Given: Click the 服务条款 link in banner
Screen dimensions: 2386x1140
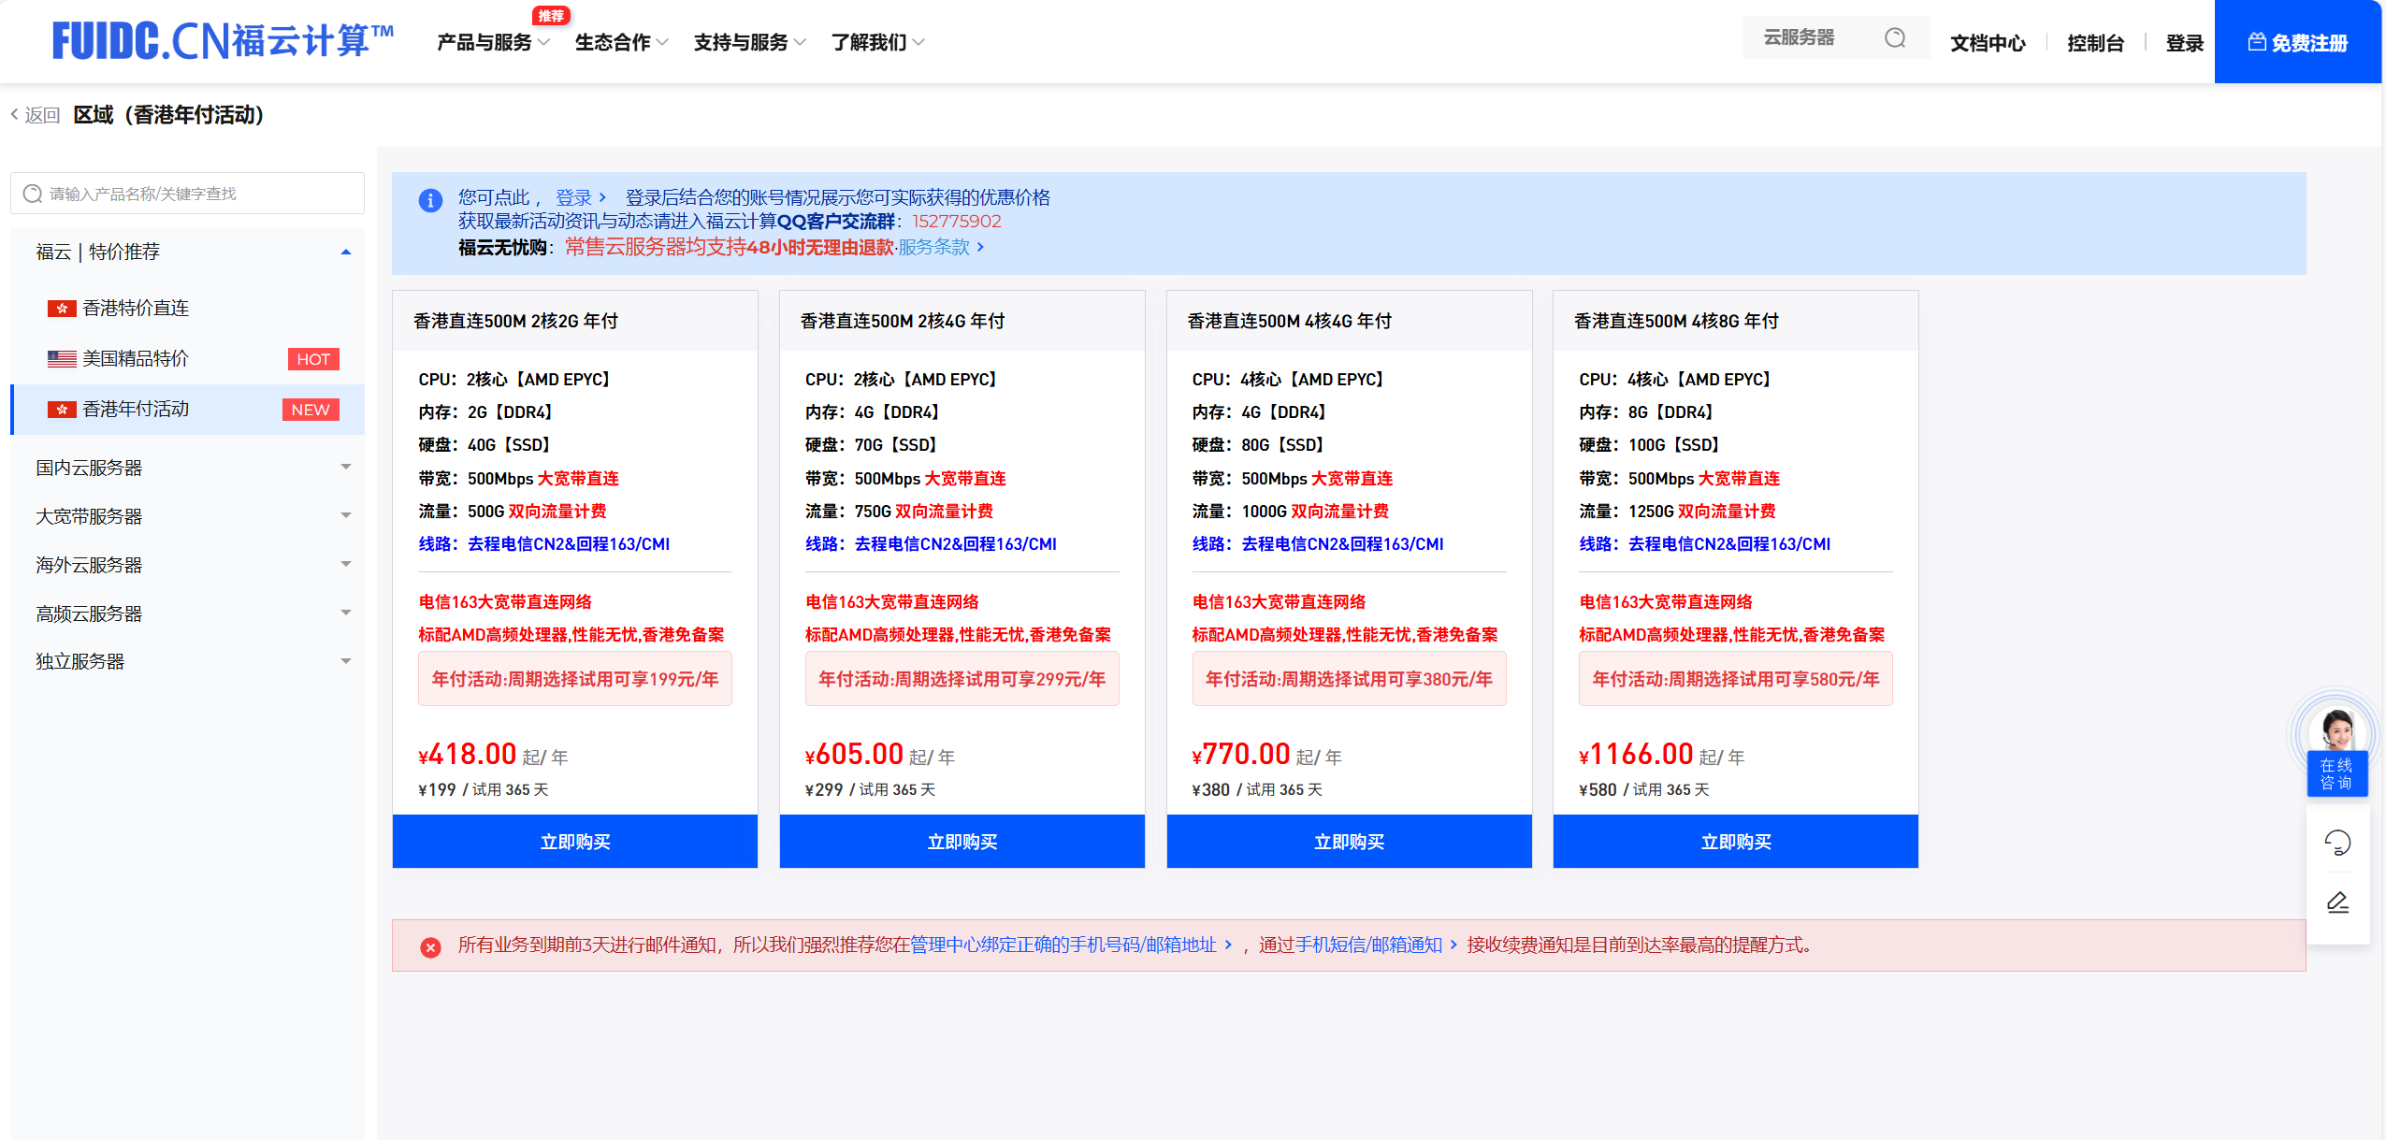Looking at the screenshot, I should pos(935,247).
